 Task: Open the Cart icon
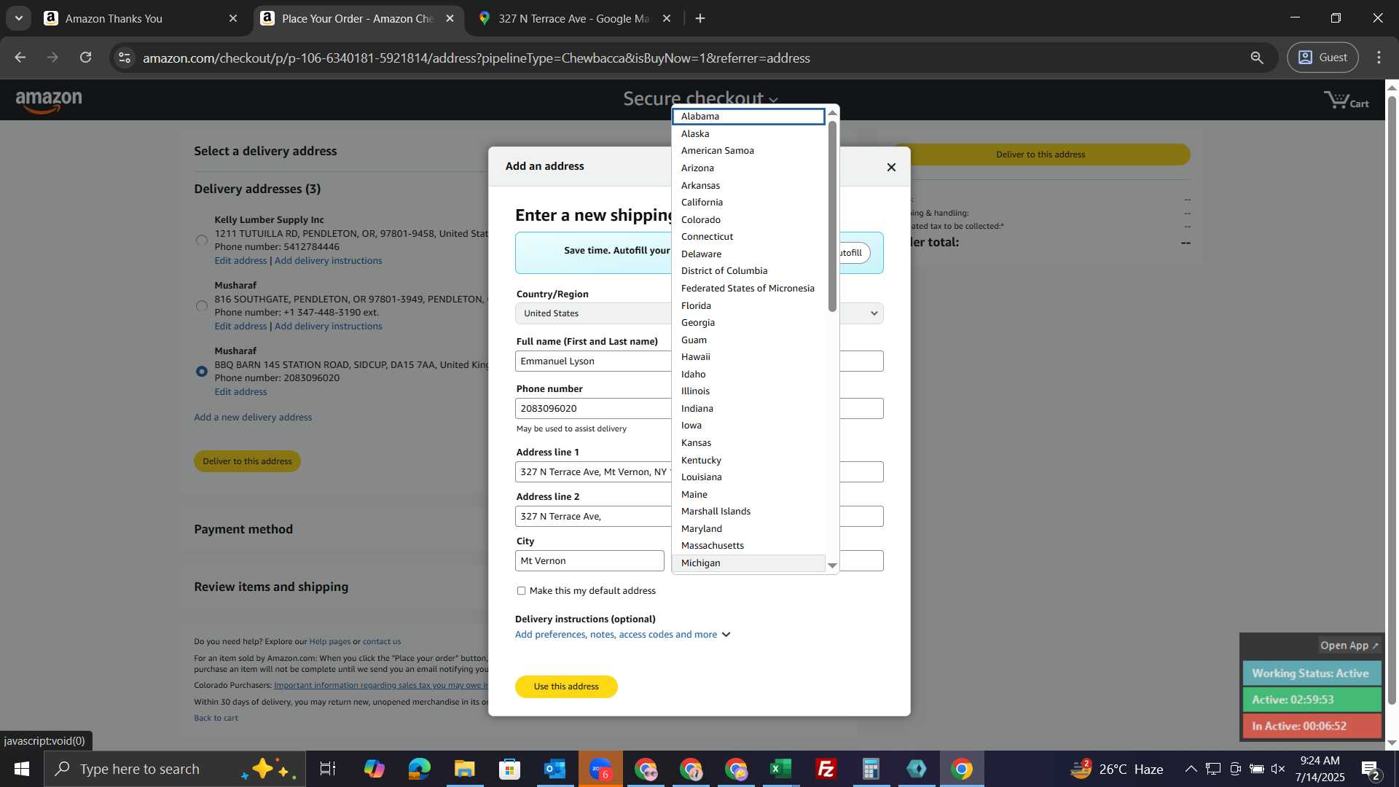click(x=1346, y=101)
